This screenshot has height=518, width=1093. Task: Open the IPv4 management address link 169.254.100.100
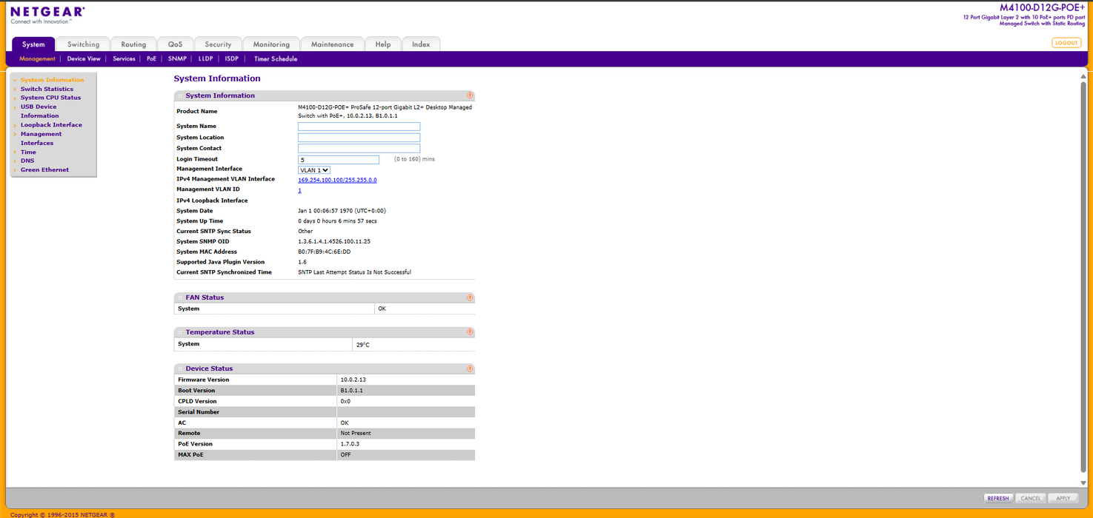click(337, 180)
